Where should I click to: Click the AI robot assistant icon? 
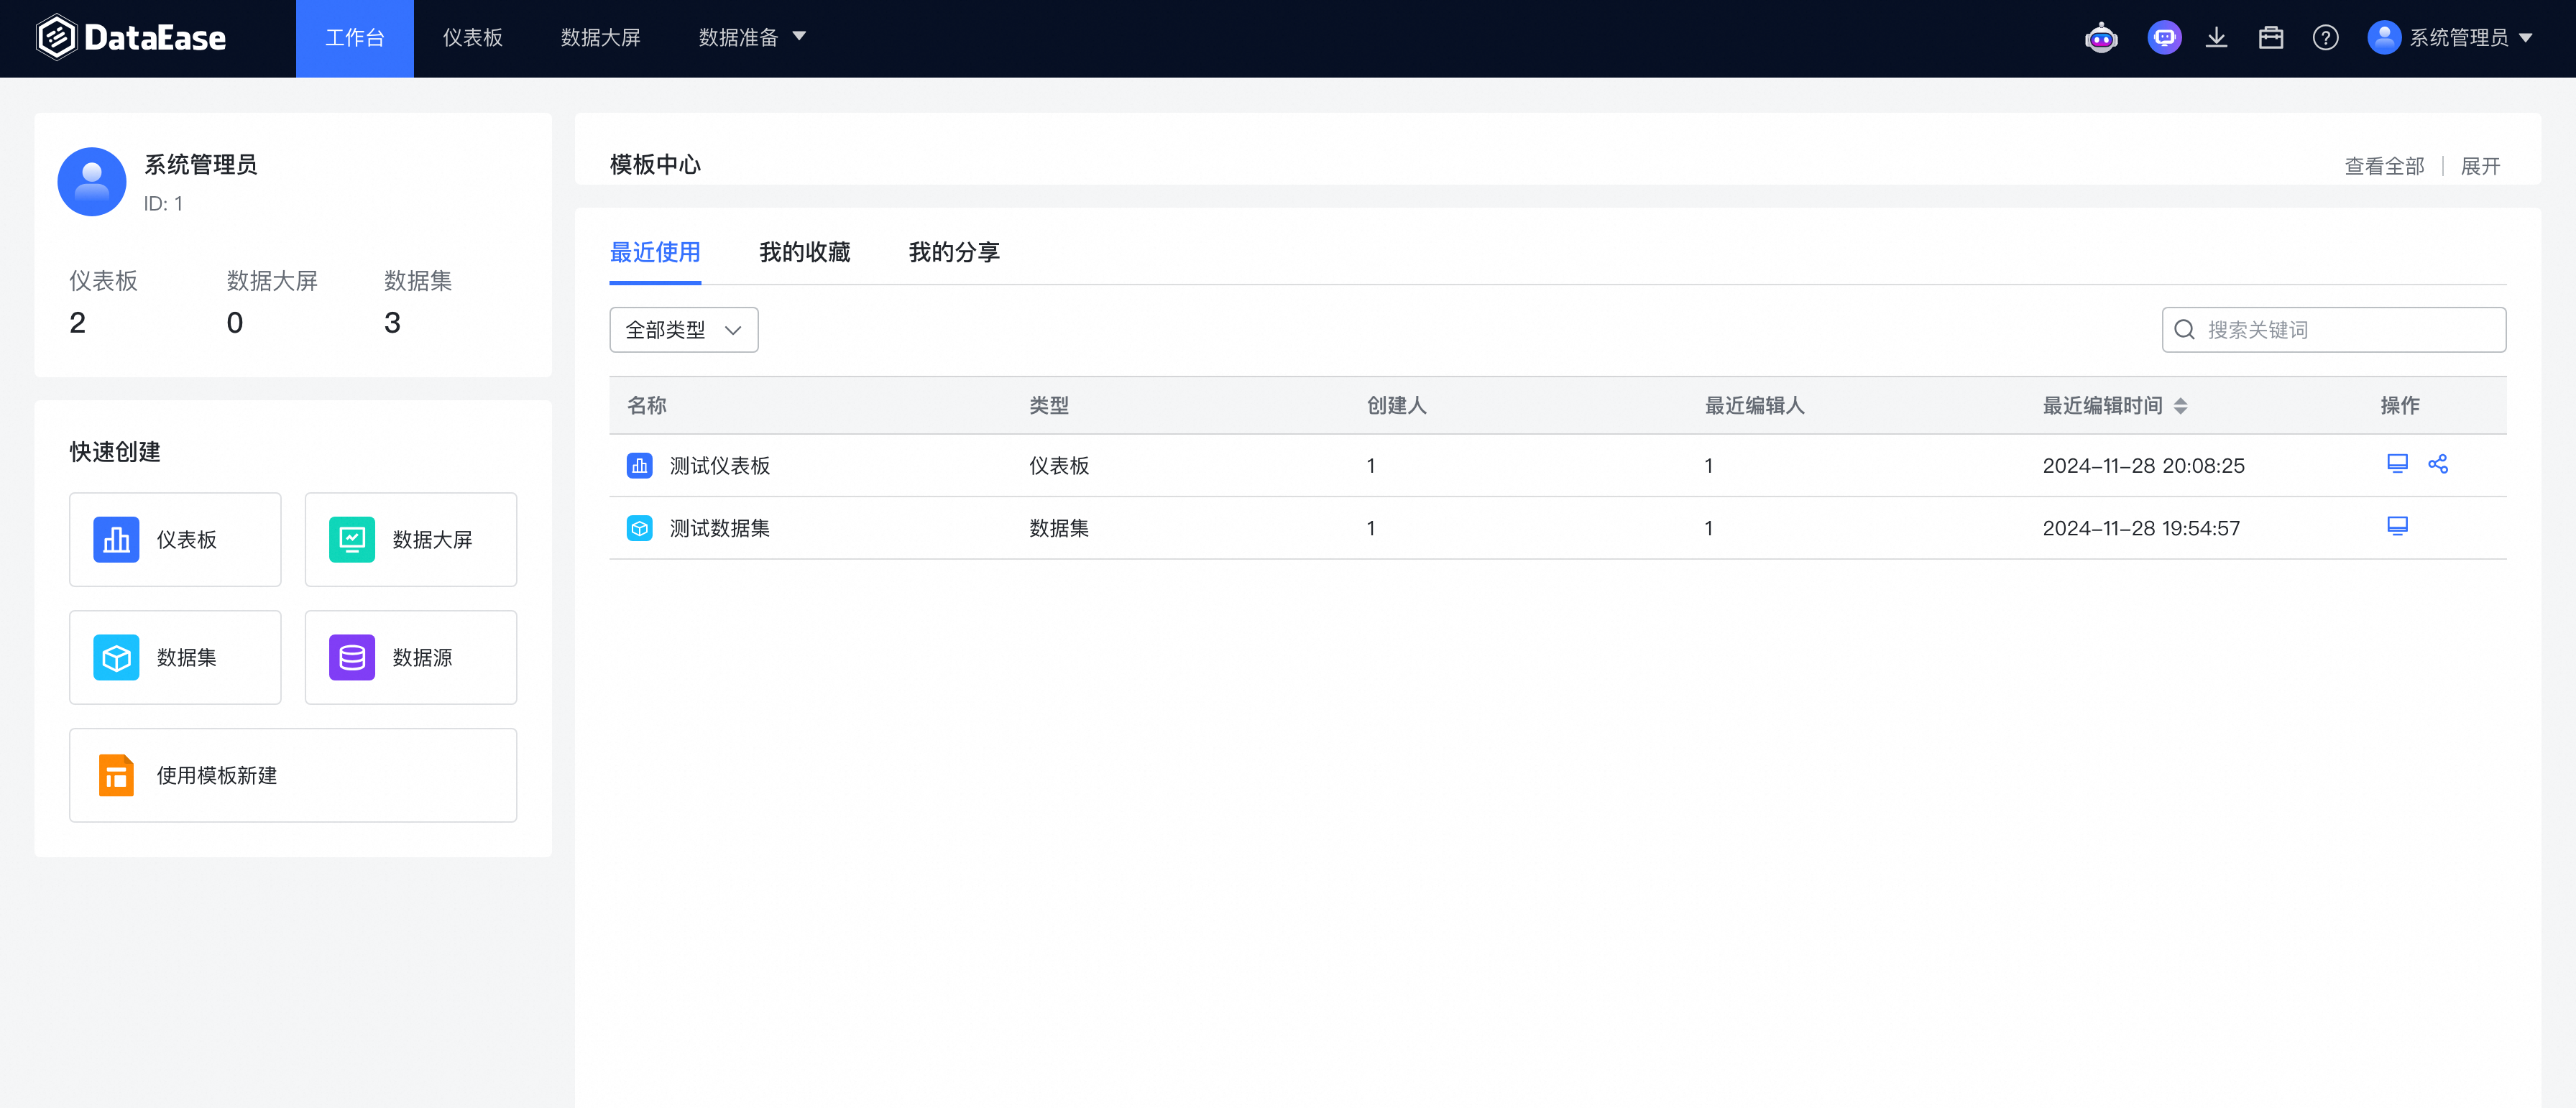2101,38
